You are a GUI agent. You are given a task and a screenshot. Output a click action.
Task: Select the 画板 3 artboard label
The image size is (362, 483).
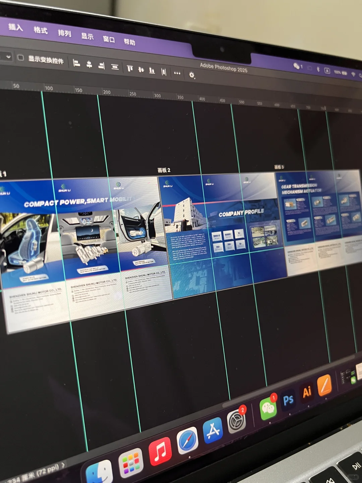(x=279, y=167)
